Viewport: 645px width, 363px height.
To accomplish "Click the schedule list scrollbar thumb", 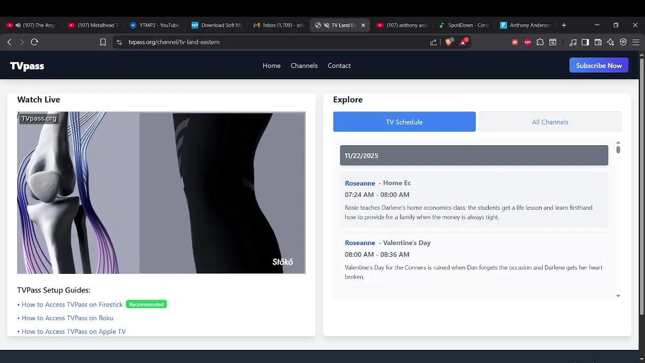I will [x=618, y=150].
